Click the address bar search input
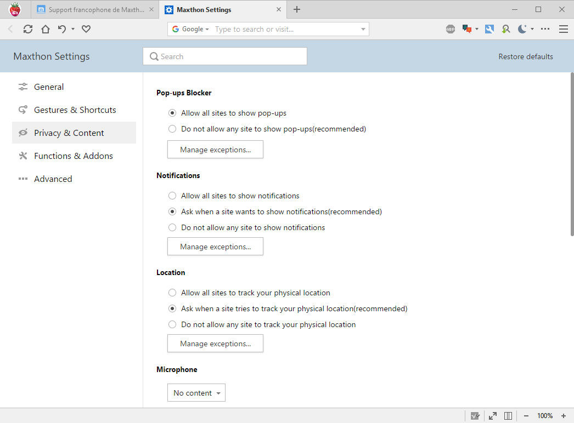The height and width of the screenshot is (423, 574). point(285,29)
